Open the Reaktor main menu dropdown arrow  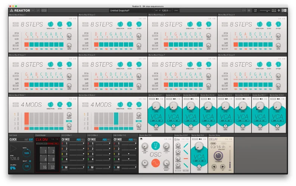point(33,10)
